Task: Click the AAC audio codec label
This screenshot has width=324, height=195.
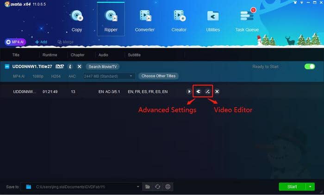Action: coord(72,76)
